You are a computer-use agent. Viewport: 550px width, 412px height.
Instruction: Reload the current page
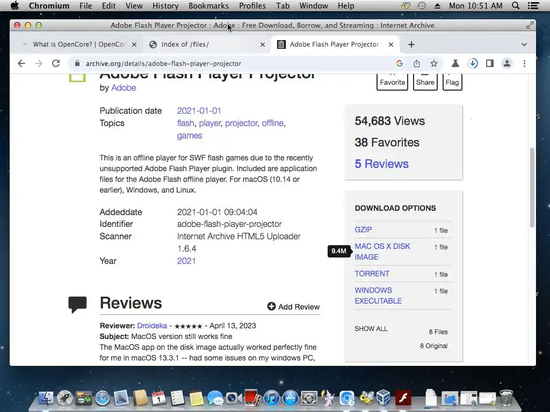coord(56,63)
